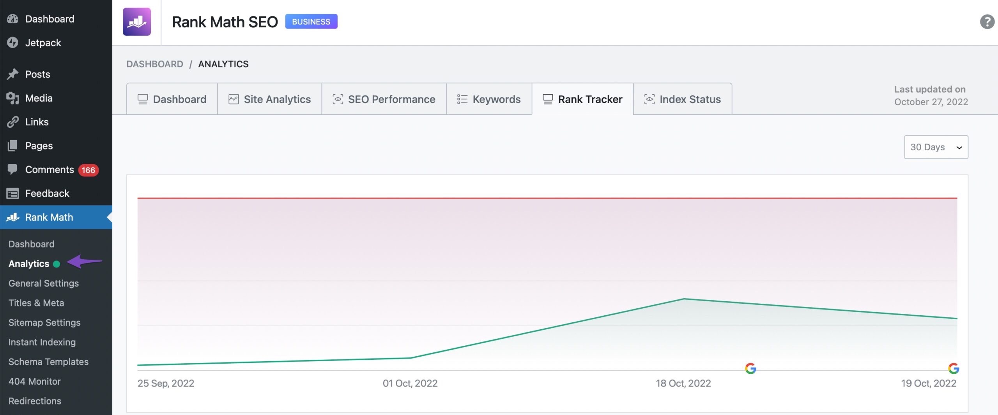This screenshot has width=998, height=415.
Task: Open the Media menu
Action: 56,98
